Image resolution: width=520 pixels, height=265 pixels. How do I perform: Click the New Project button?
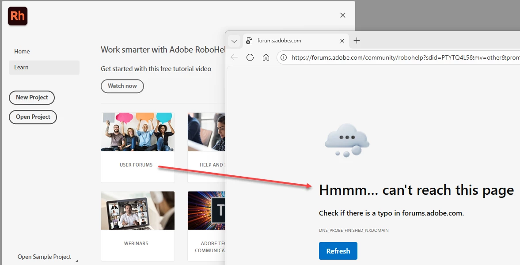[32, 98]
